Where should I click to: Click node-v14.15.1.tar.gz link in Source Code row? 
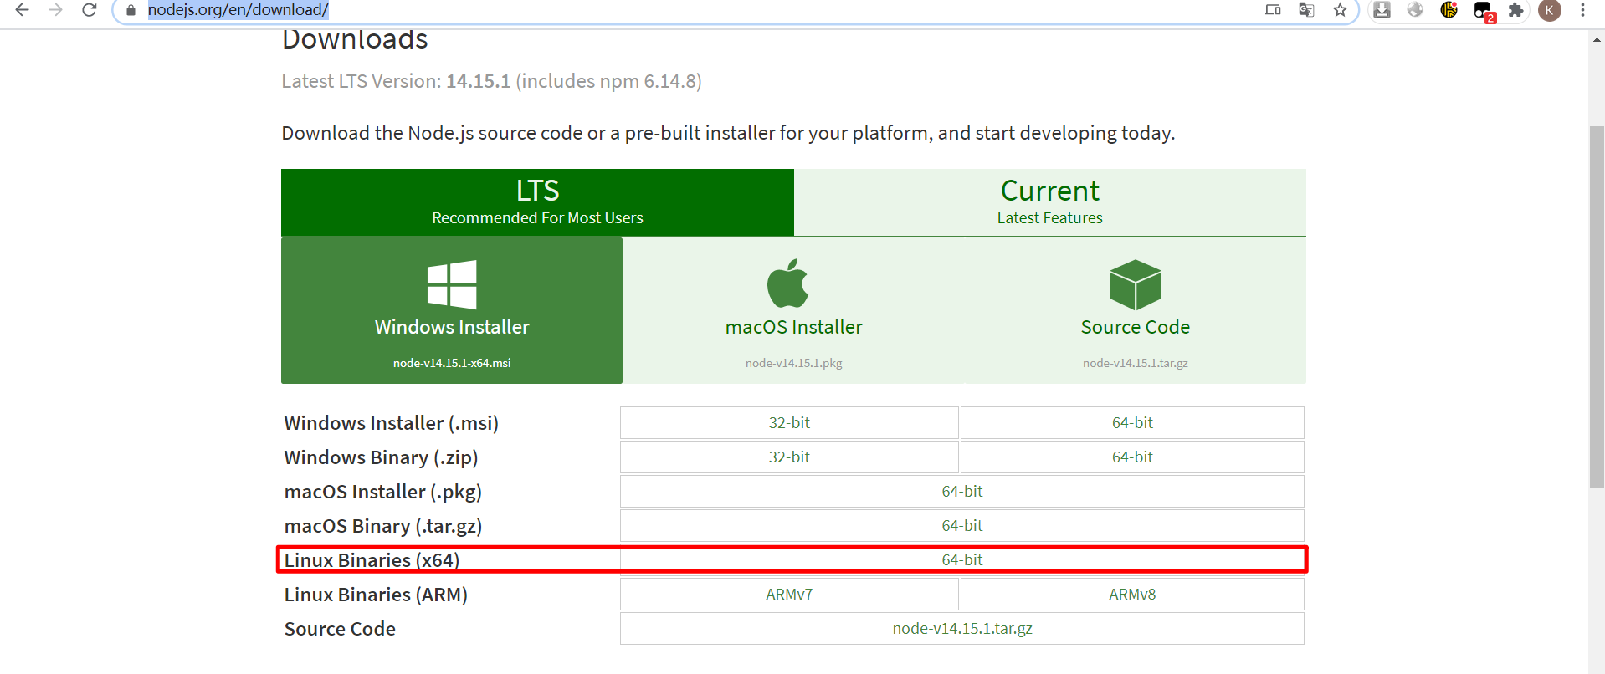(x=962, y=629)
